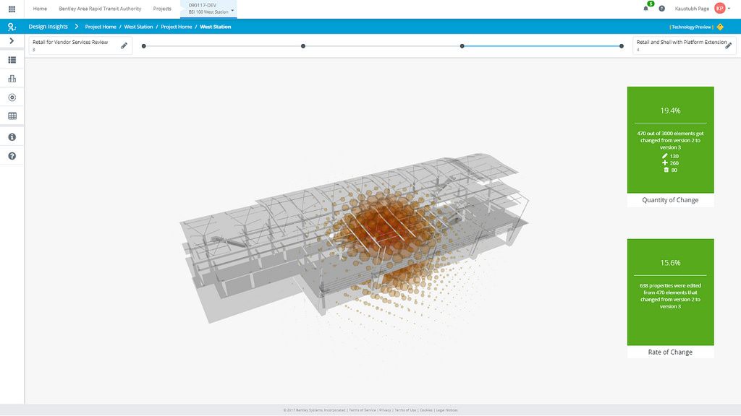Open the Projects menu item
This screenshot has width=741, height=416.
[x=162, y=8]
